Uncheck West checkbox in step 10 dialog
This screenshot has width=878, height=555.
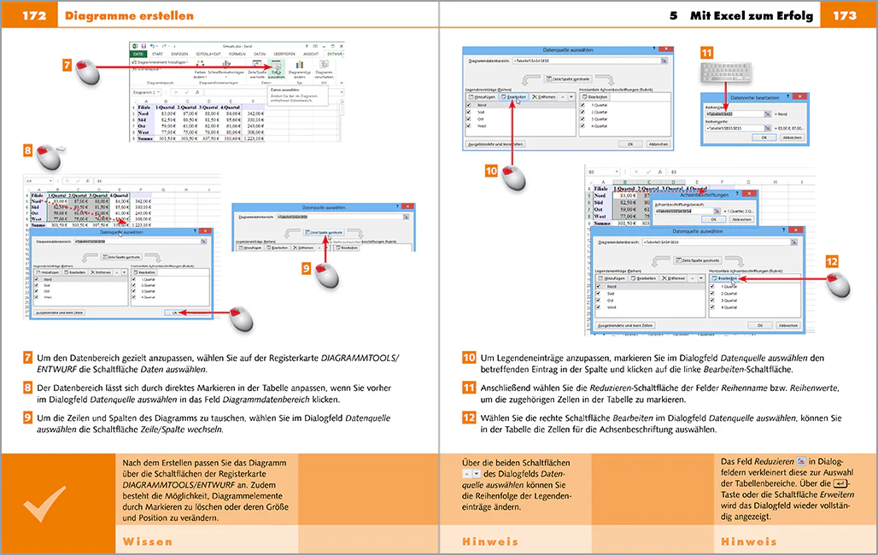click(468, 126)
